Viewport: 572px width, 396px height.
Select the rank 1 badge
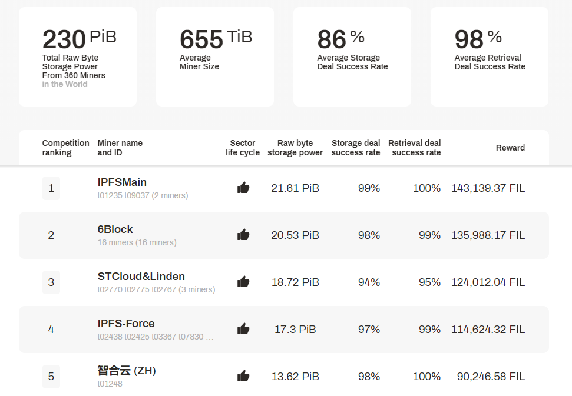(51, 188)
